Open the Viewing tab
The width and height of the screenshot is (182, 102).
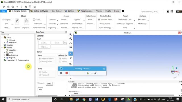point(99,11)
